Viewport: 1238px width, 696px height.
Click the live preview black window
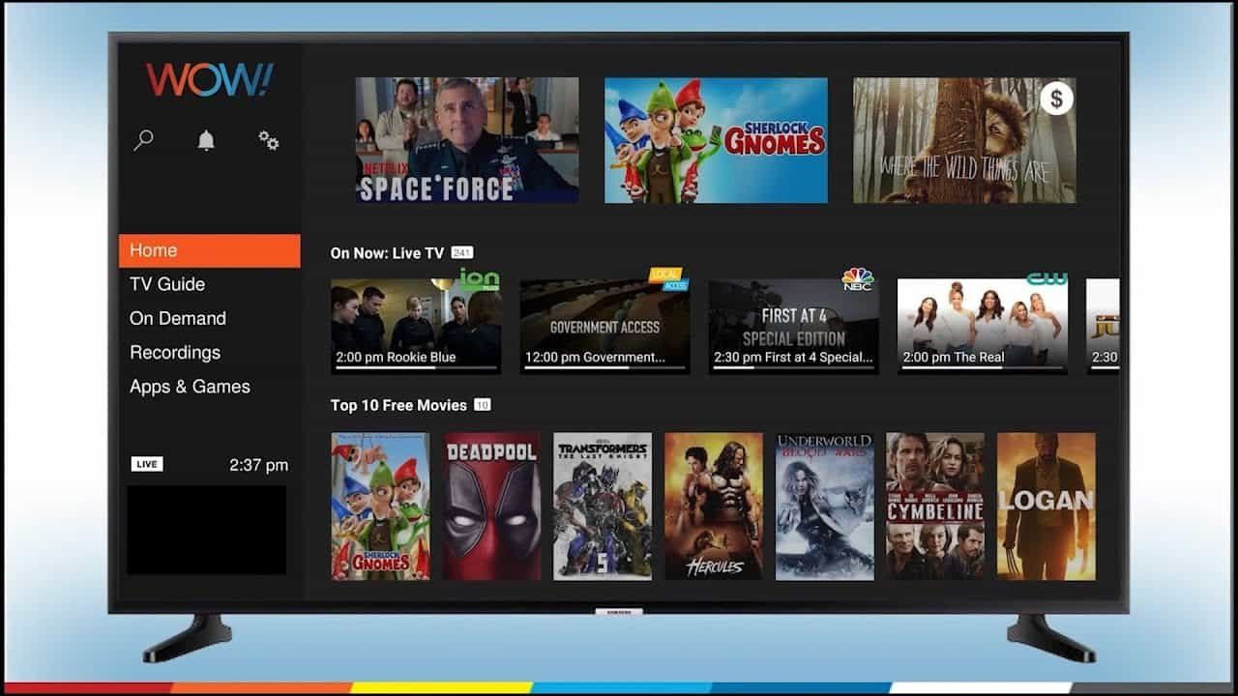pos(207,530)
